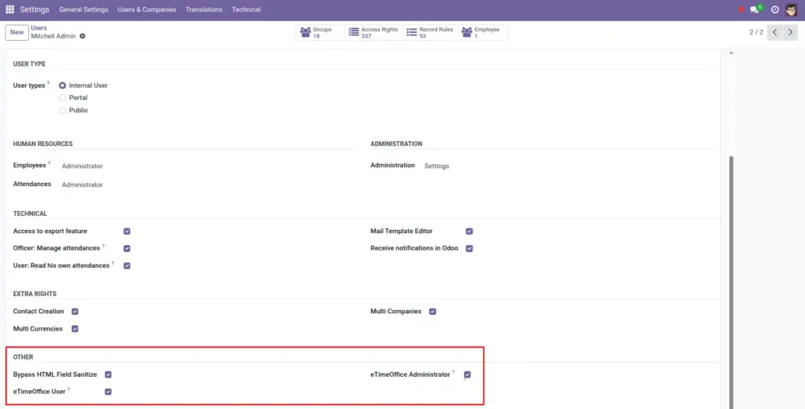The height and width of the screenshot is (409, 805).
Task: Open the Users & Companies menu
Action: 147,9
